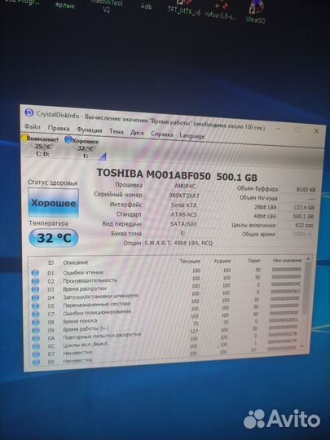
Task: Open the rufus-3.8 desktop shortcut
Action: 220,11
